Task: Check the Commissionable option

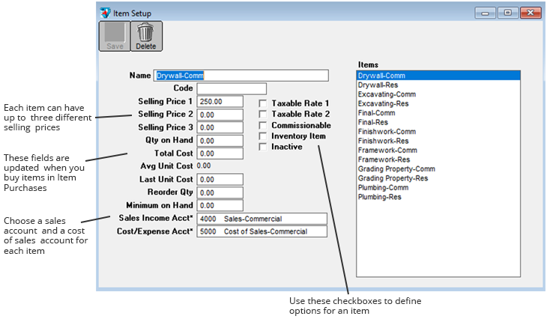Action: [x=263, y=126]
